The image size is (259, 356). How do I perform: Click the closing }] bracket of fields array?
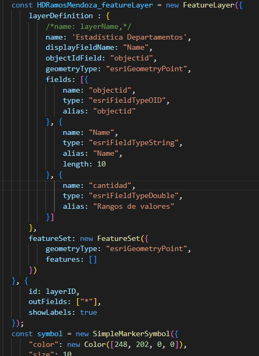[50, 217]
